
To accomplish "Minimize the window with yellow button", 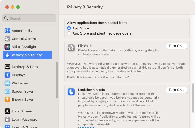I will pyautogui.click(x=13, y=7).
